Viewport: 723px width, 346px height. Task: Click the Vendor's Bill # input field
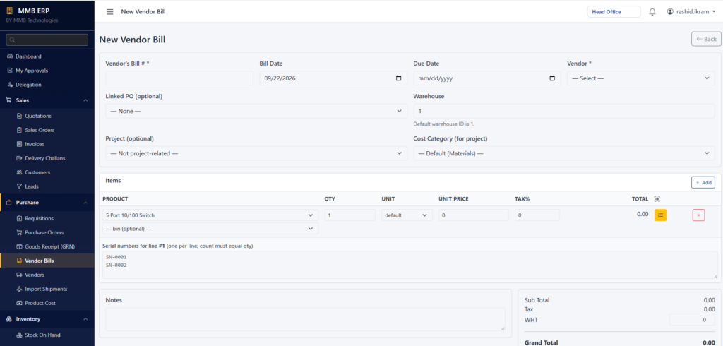(179, 78)
